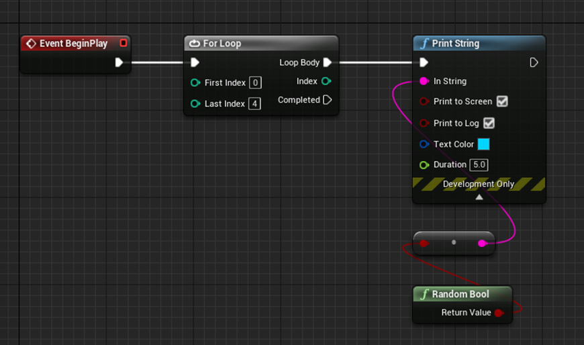Click the Loop Body output pin

pos(328,62)
